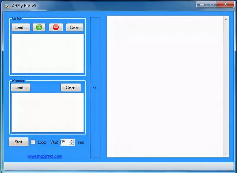Decrease Wait value with down arrow
237x173 pixels.
pyautogui.click(x=71, y=144)
